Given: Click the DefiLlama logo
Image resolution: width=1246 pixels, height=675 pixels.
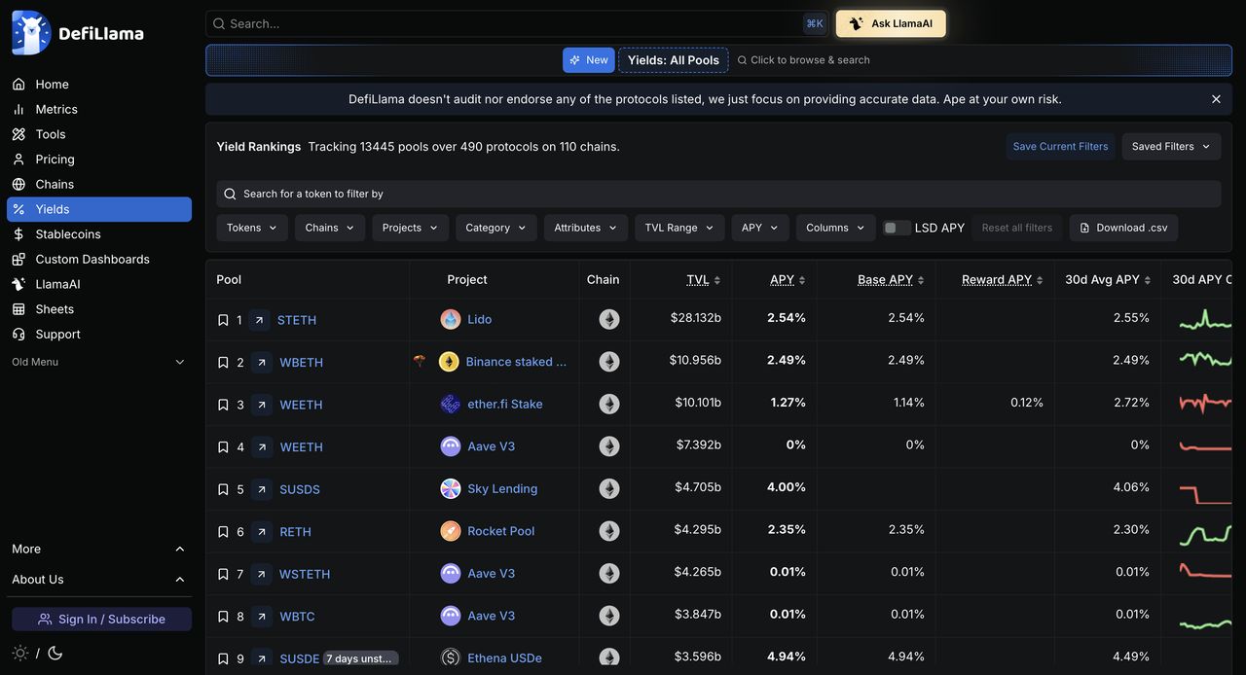Looking at the screenshot, I should click(x=78, y=33).
